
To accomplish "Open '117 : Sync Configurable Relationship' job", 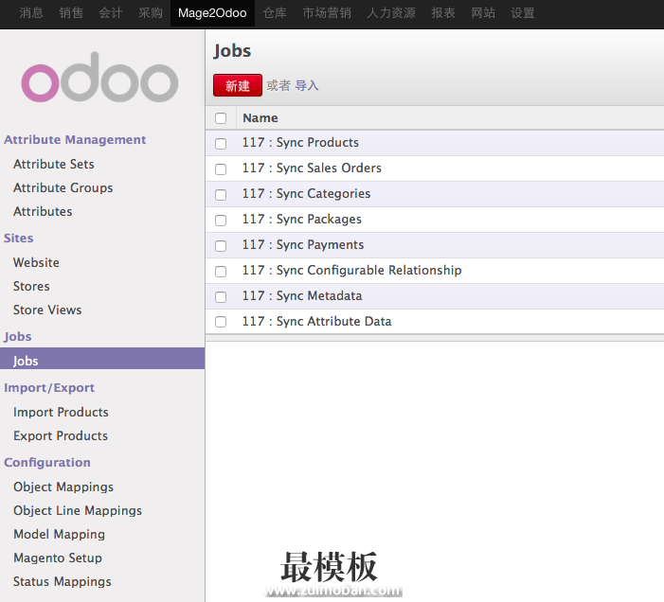I will (352, 271).
